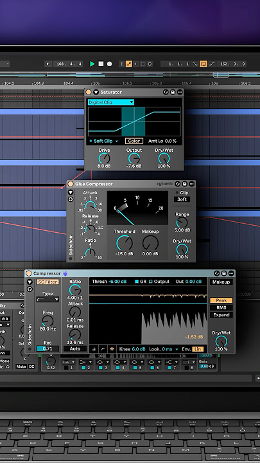Click the Glue Compressor headphone-style circle icon
The width and height of the screenshot is (260, 463).
[x=71, y=199]
